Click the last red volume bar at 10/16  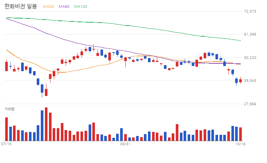click(240, 134)
